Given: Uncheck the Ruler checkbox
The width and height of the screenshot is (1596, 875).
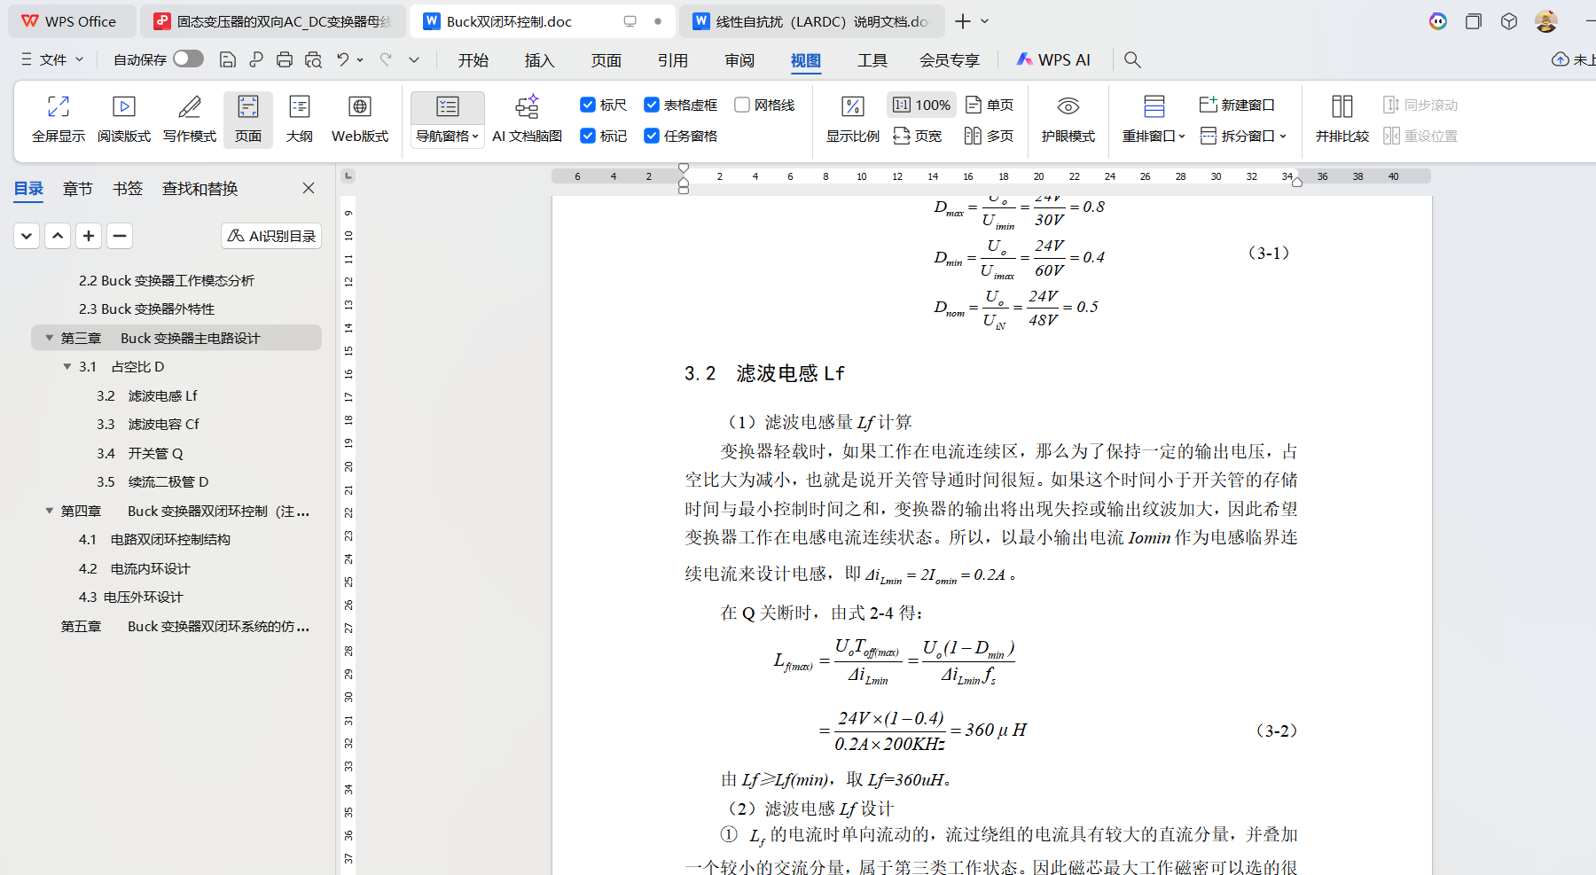Looking at the screenshot, I should [x=587, y=105].
